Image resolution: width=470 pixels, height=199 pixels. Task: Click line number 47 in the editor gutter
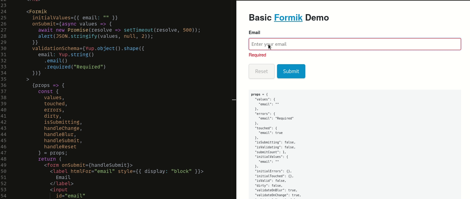(4, 153)
